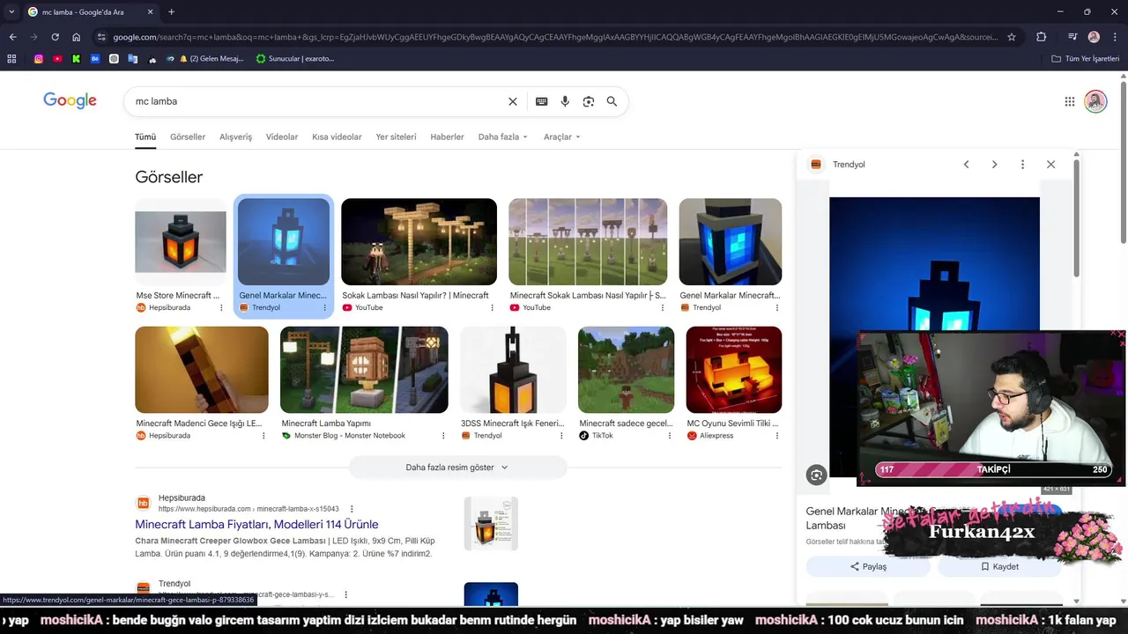Open options for 'Sokak Lambası Nasıl Yapılır?' video
Screen dimensions: 1128x634
coord(492,307)
